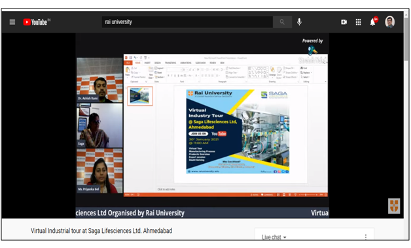Open notifications bell with 9+ badge
The width and height of the screenshot is (411, 248).
click(373, 22)
